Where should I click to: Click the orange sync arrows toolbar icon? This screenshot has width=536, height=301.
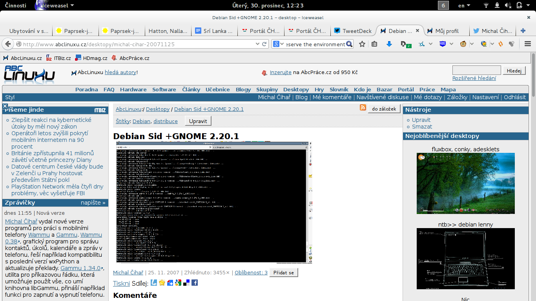point(501,44)
